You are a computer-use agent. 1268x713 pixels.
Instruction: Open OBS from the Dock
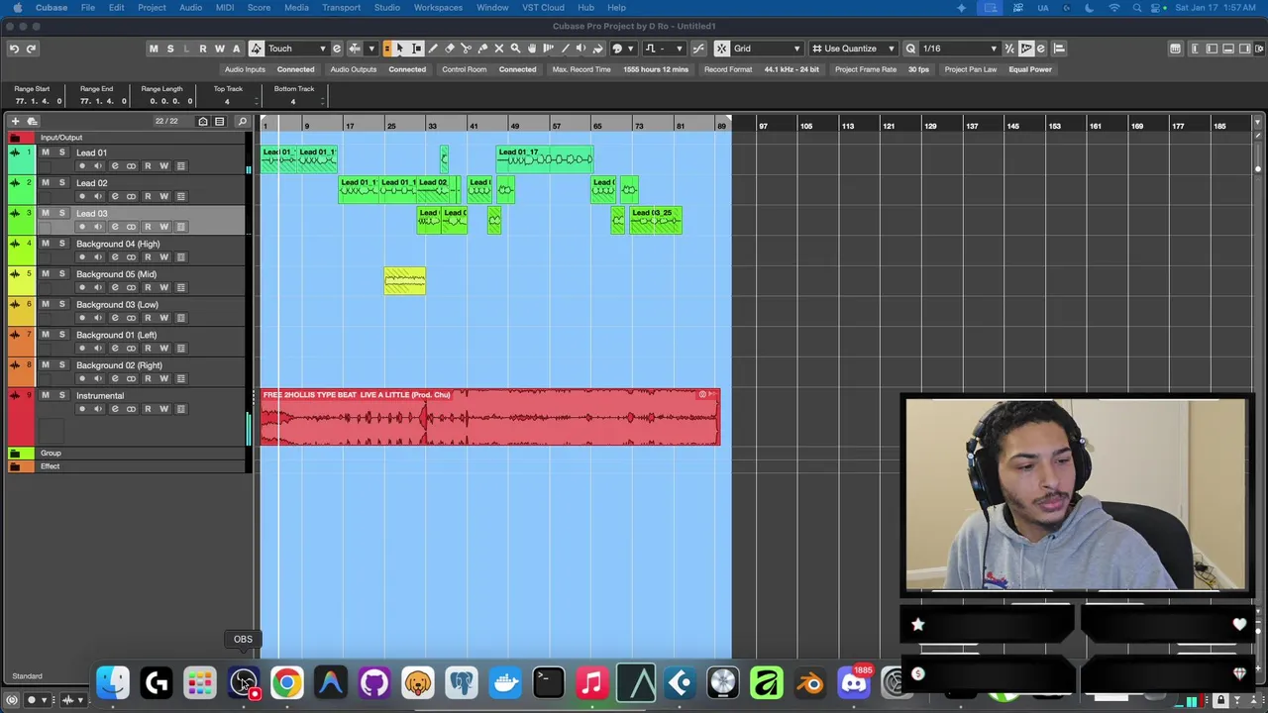pyautogui.click(x=244, y=682)
